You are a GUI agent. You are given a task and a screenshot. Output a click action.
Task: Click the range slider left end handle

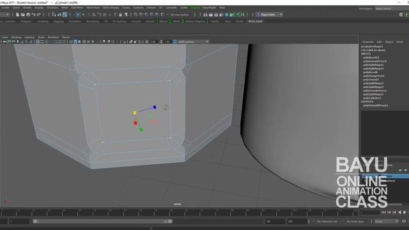[35, 222]
